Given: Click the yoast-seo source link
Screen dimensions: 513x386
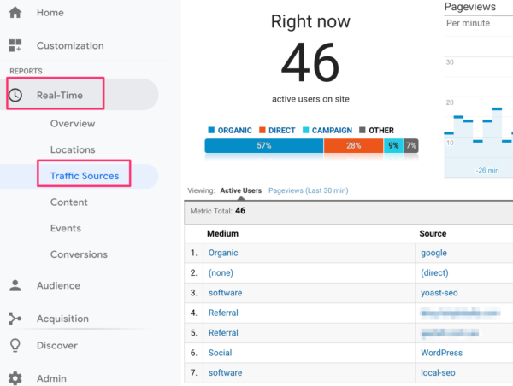Looking at the screenshot, I should click(439, 293).
